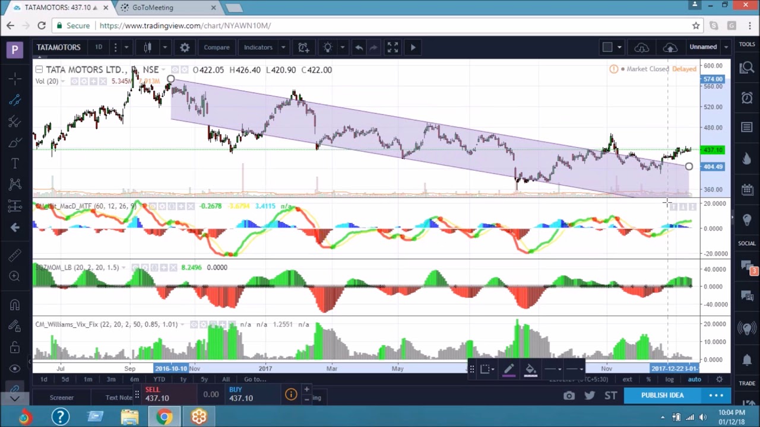The height and width of the screenshot is (427, 760).
Task: Click PUBLISH IDEA button
Action: 662,396
